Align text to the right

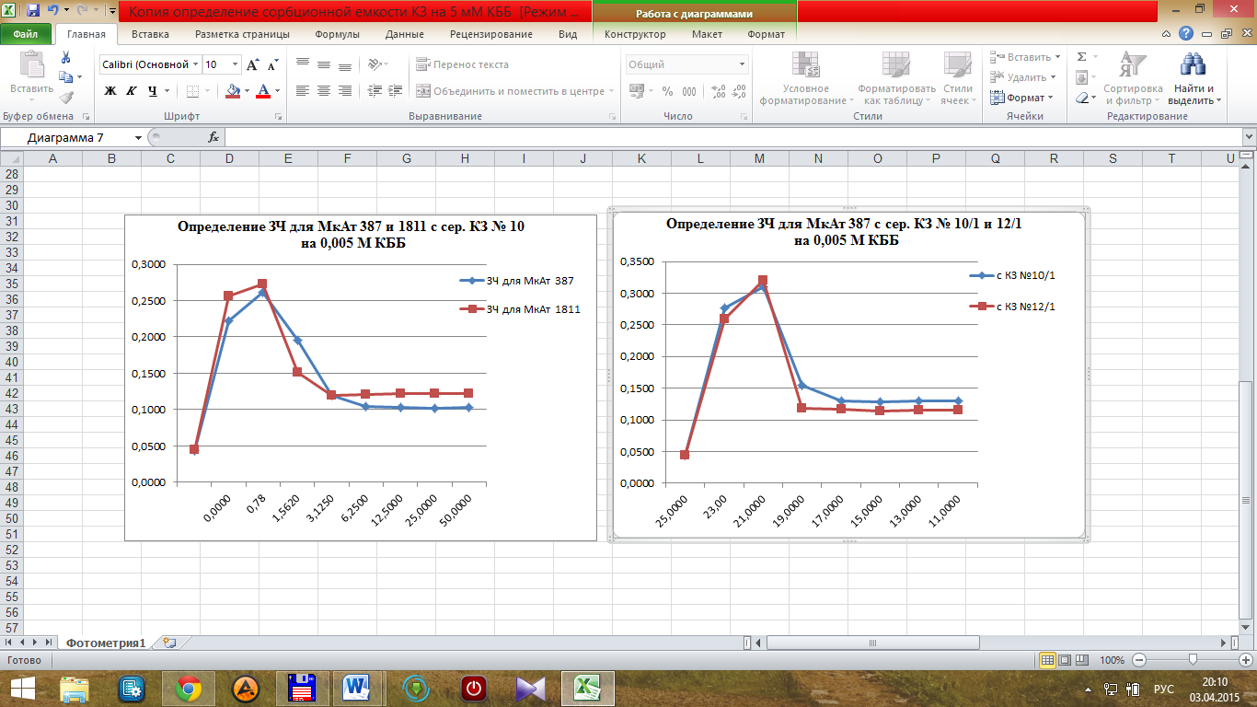coord(344,91)
